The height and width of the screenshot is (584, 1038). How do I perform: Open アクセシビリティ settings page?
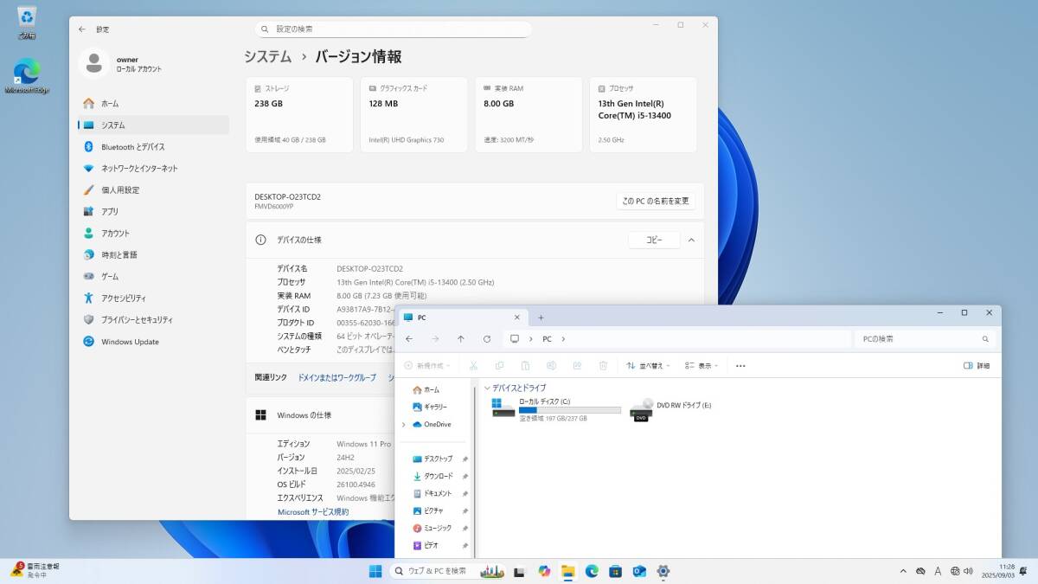click(153, 298)
